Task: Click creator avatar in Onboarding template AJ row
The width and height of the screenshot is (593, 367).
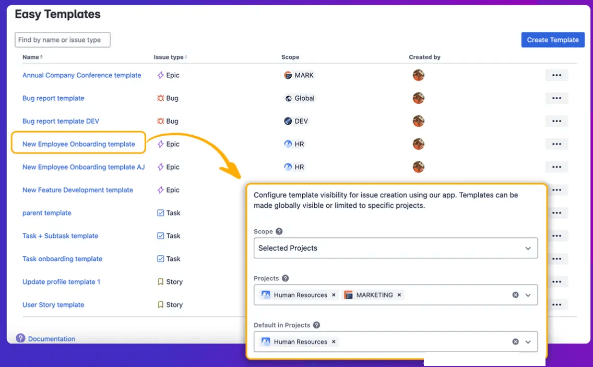Action: [x=418, y=167]
